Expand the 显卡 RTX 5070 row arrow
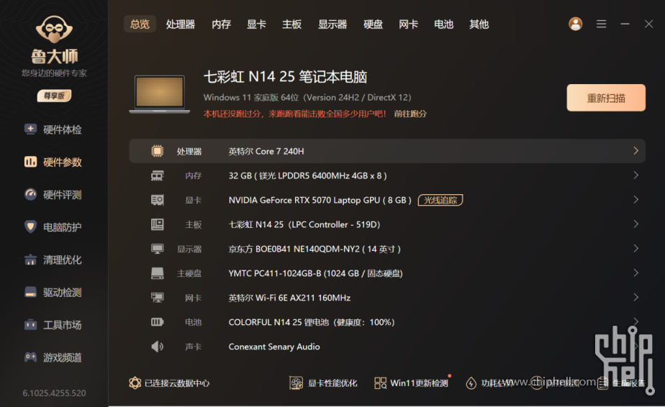The image size is (665, 407). (x=635, y=199)
